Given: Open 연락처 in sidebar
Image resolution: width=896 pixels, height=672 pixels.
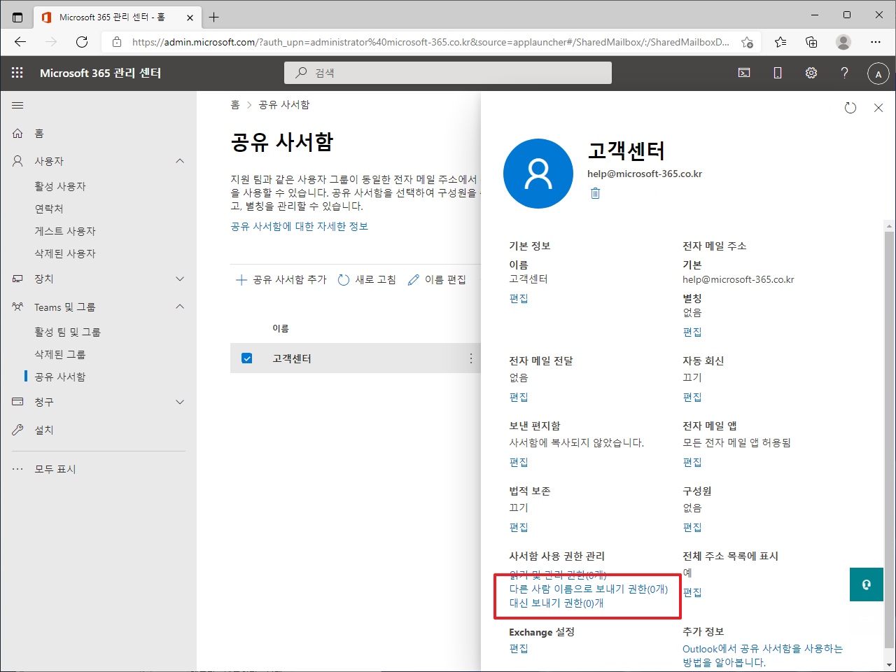Looking at the screenshot, I should click(49, 209).
